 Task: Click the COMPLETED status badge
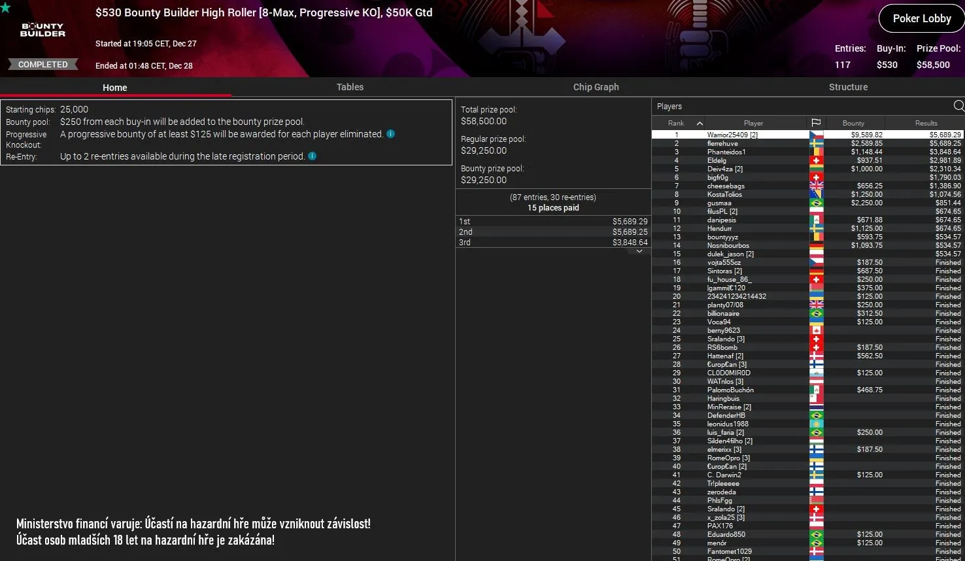pyautogui.click(x=42, y=64)
